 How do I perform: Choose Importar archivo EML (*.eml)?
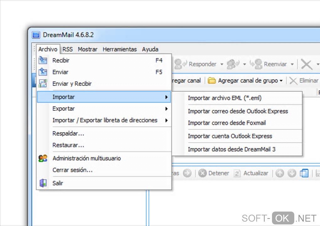click(x=237, y=98)
